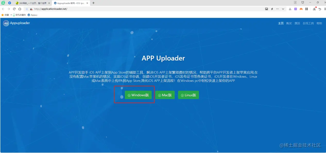The width and height of the screenshot is (326, 153).
Task: Go back to previous page
Action: coord(3,9)
